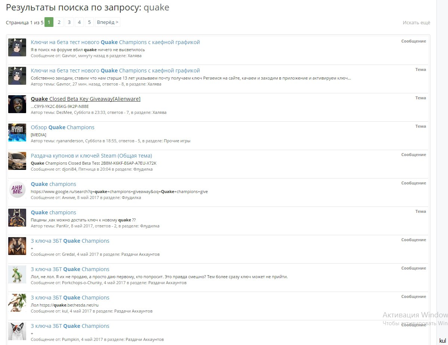The width and height of the screenshot is (448, 345).
Task: Open the round АНИМЕ avatar icon
Action: (17, 189)
